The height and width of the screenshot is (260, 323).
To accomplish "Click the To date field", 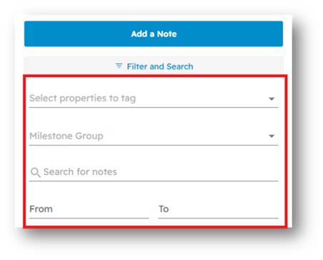I will click(x=218, y=209).
